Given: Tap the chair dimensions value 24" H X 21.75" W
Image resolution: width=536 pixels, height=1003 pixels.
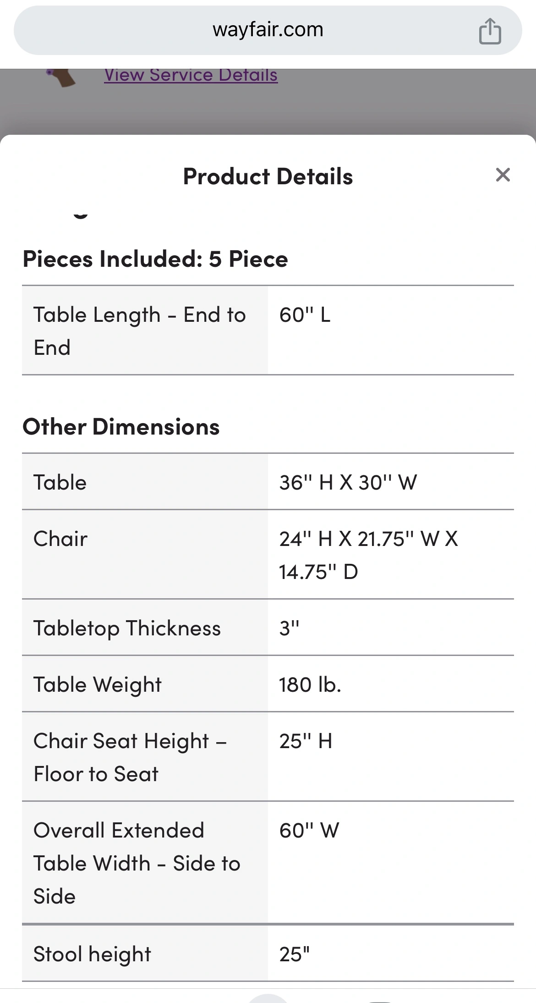Looking at the screenshot, I should (x=368, y=555).
